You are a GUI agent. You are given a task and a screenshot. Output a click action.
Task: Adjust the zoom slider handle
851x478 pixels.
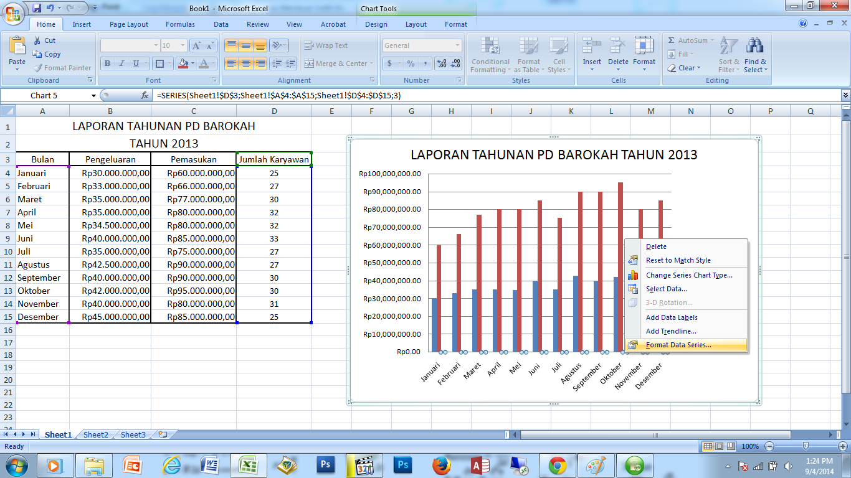pos(806,446)
